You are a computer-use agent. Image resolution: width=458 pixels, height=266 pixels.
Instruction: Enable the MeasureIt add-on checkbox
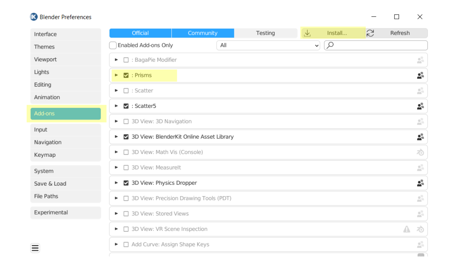(x=126, y=167)
